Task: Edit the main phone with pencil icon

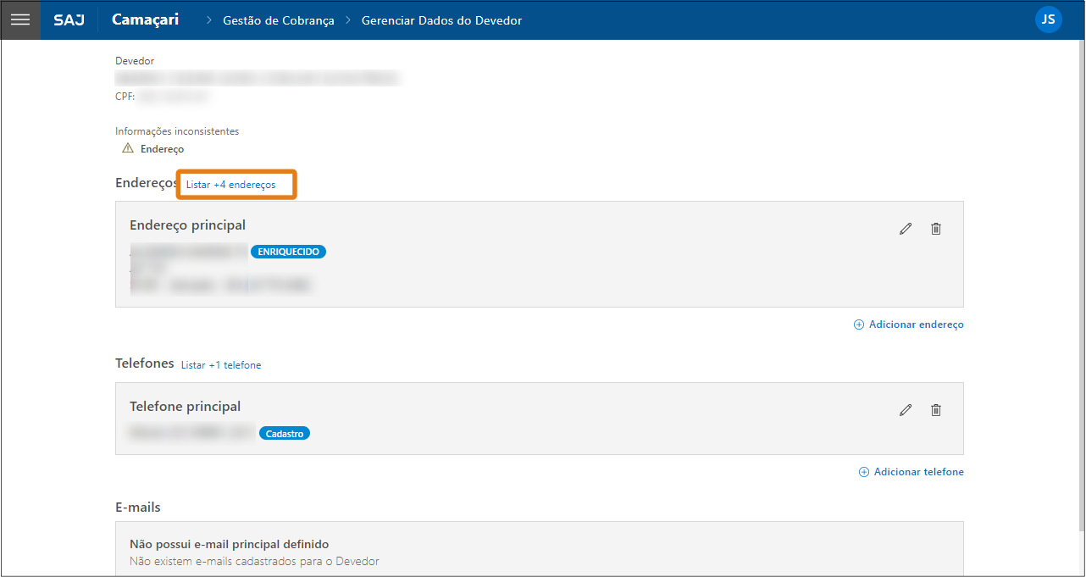Action: (906, 410)
